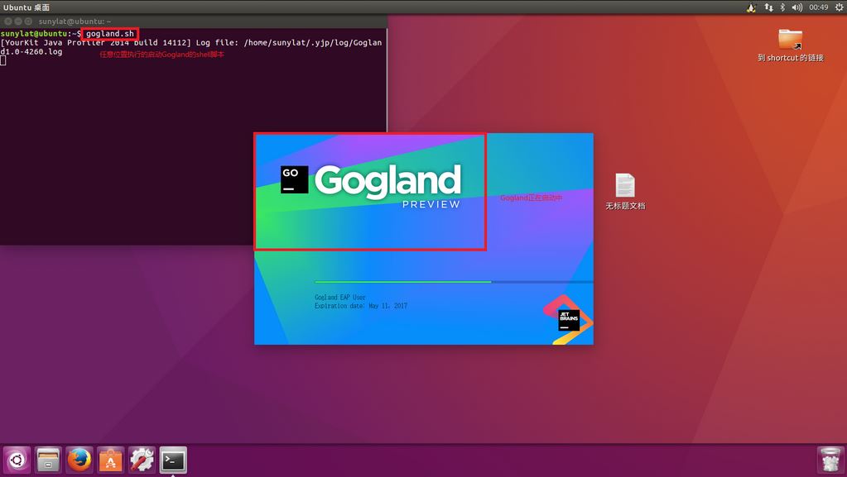Click the GO logo box on Gogland splash
The width and height of the screenshot is (847, 477).
295,179
